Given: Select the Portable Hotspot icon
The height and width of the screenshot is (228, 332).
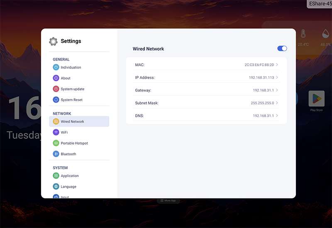Looking at the screenshot, I should pos(56,143).
